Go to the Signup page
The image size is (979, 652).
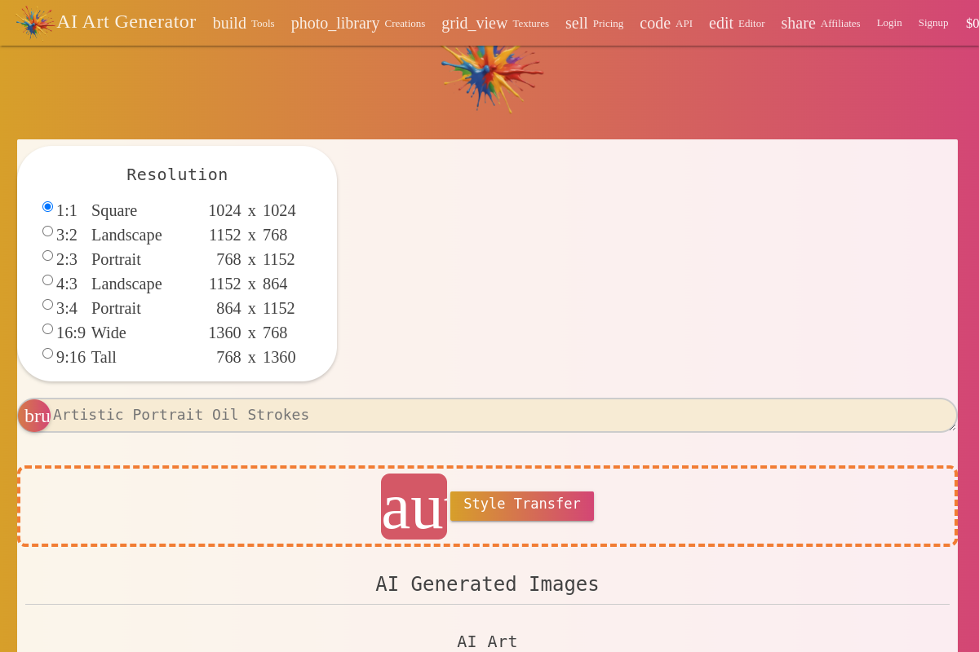tap(933, 23)
